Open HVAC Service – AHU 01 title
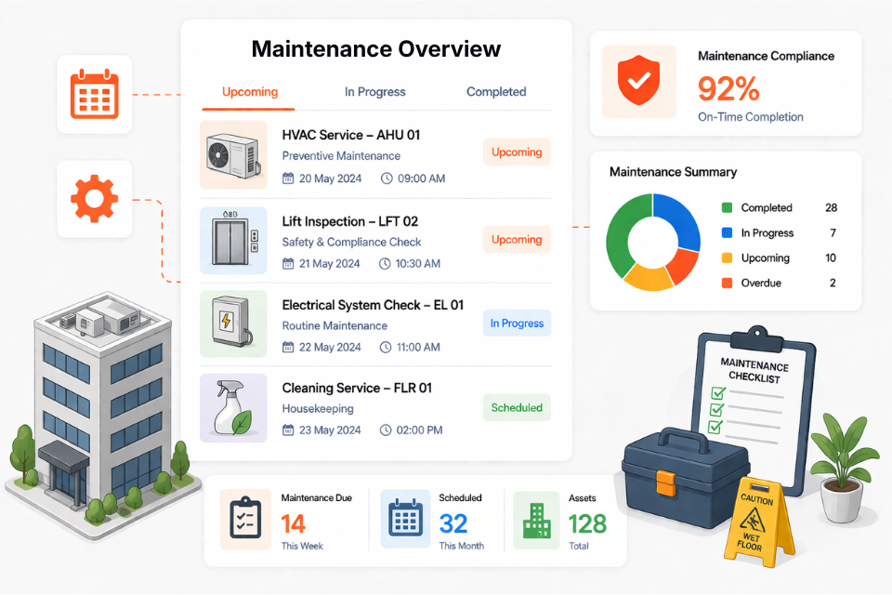The height and width of the screenshot is (595, 892). coord(351,135)
